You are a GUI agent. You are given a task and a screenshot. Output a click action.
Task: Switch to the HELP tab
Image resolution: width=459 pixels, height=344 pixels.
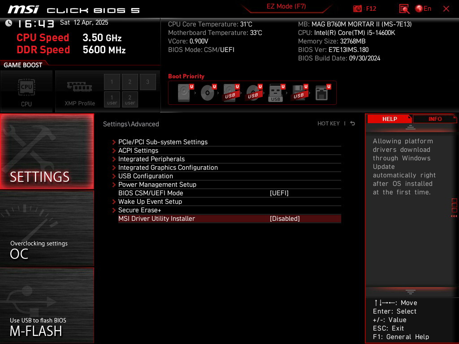390,119
